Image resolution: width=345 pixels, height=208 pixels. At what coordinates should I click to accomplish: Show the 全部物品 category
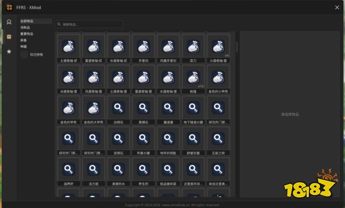(36, 21)
